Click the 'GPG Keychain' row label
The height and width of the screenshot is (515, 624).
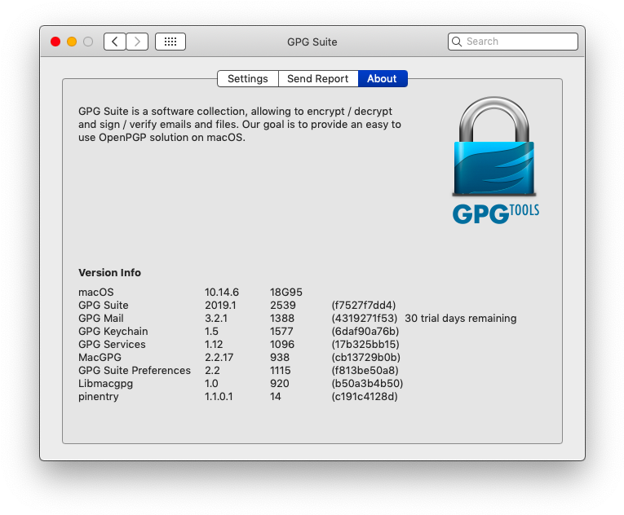pos(113,332)
